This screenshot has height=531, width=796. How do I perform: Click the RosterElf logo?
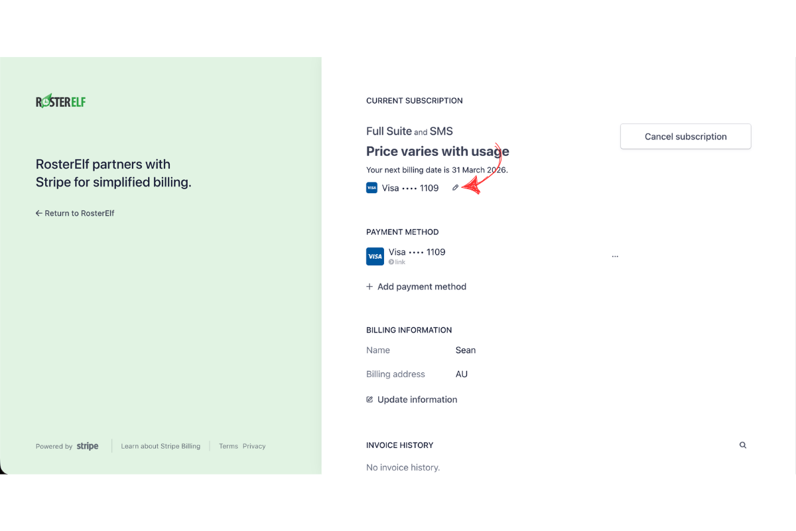point(60,100)
